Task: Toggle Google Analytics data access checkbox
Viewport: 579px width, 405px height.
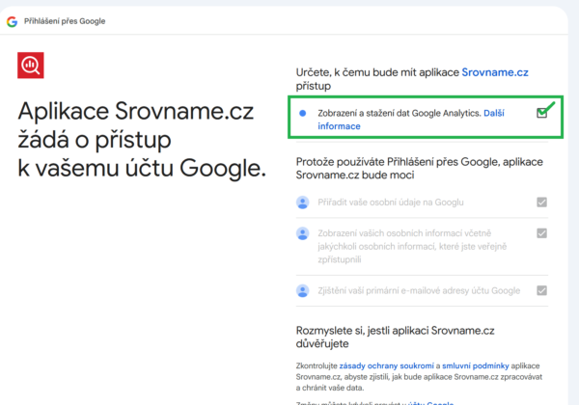Action: 541,113
